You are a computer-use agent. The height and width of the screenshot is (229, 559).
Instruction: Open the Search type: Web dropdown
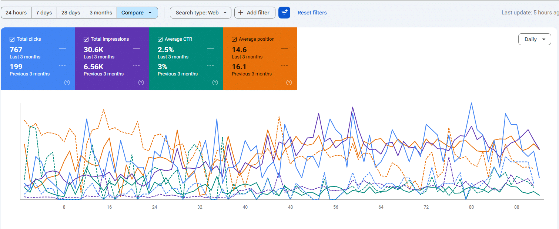click(x=201, y=13)
